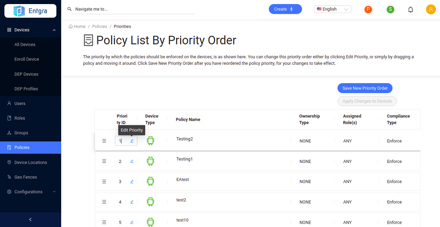Click the Navigate me to search field
The image size is (440, 227).
[x=134, y=10]
